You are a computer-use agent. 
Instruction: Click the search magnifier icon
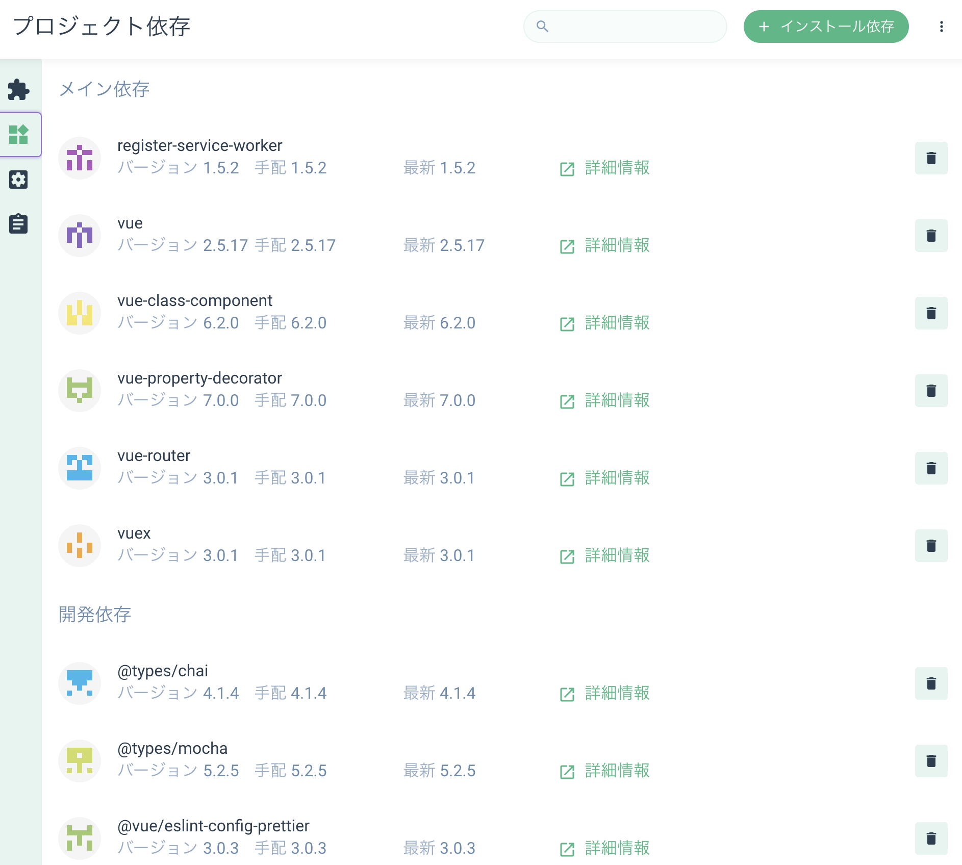[542, 27]
